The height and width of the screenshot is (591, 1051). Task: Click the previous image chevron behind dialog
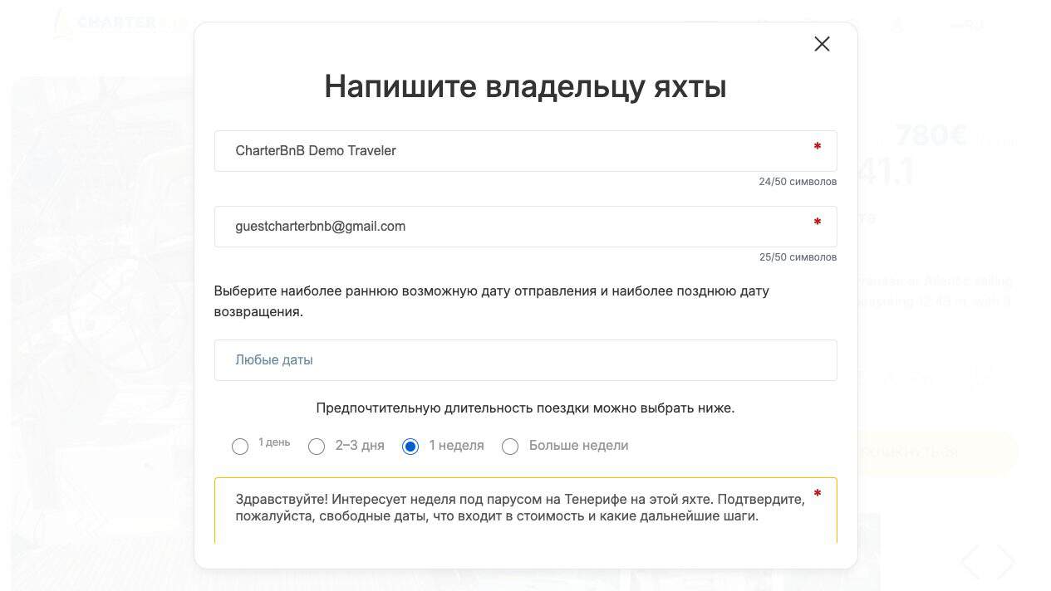coord(970,562)
